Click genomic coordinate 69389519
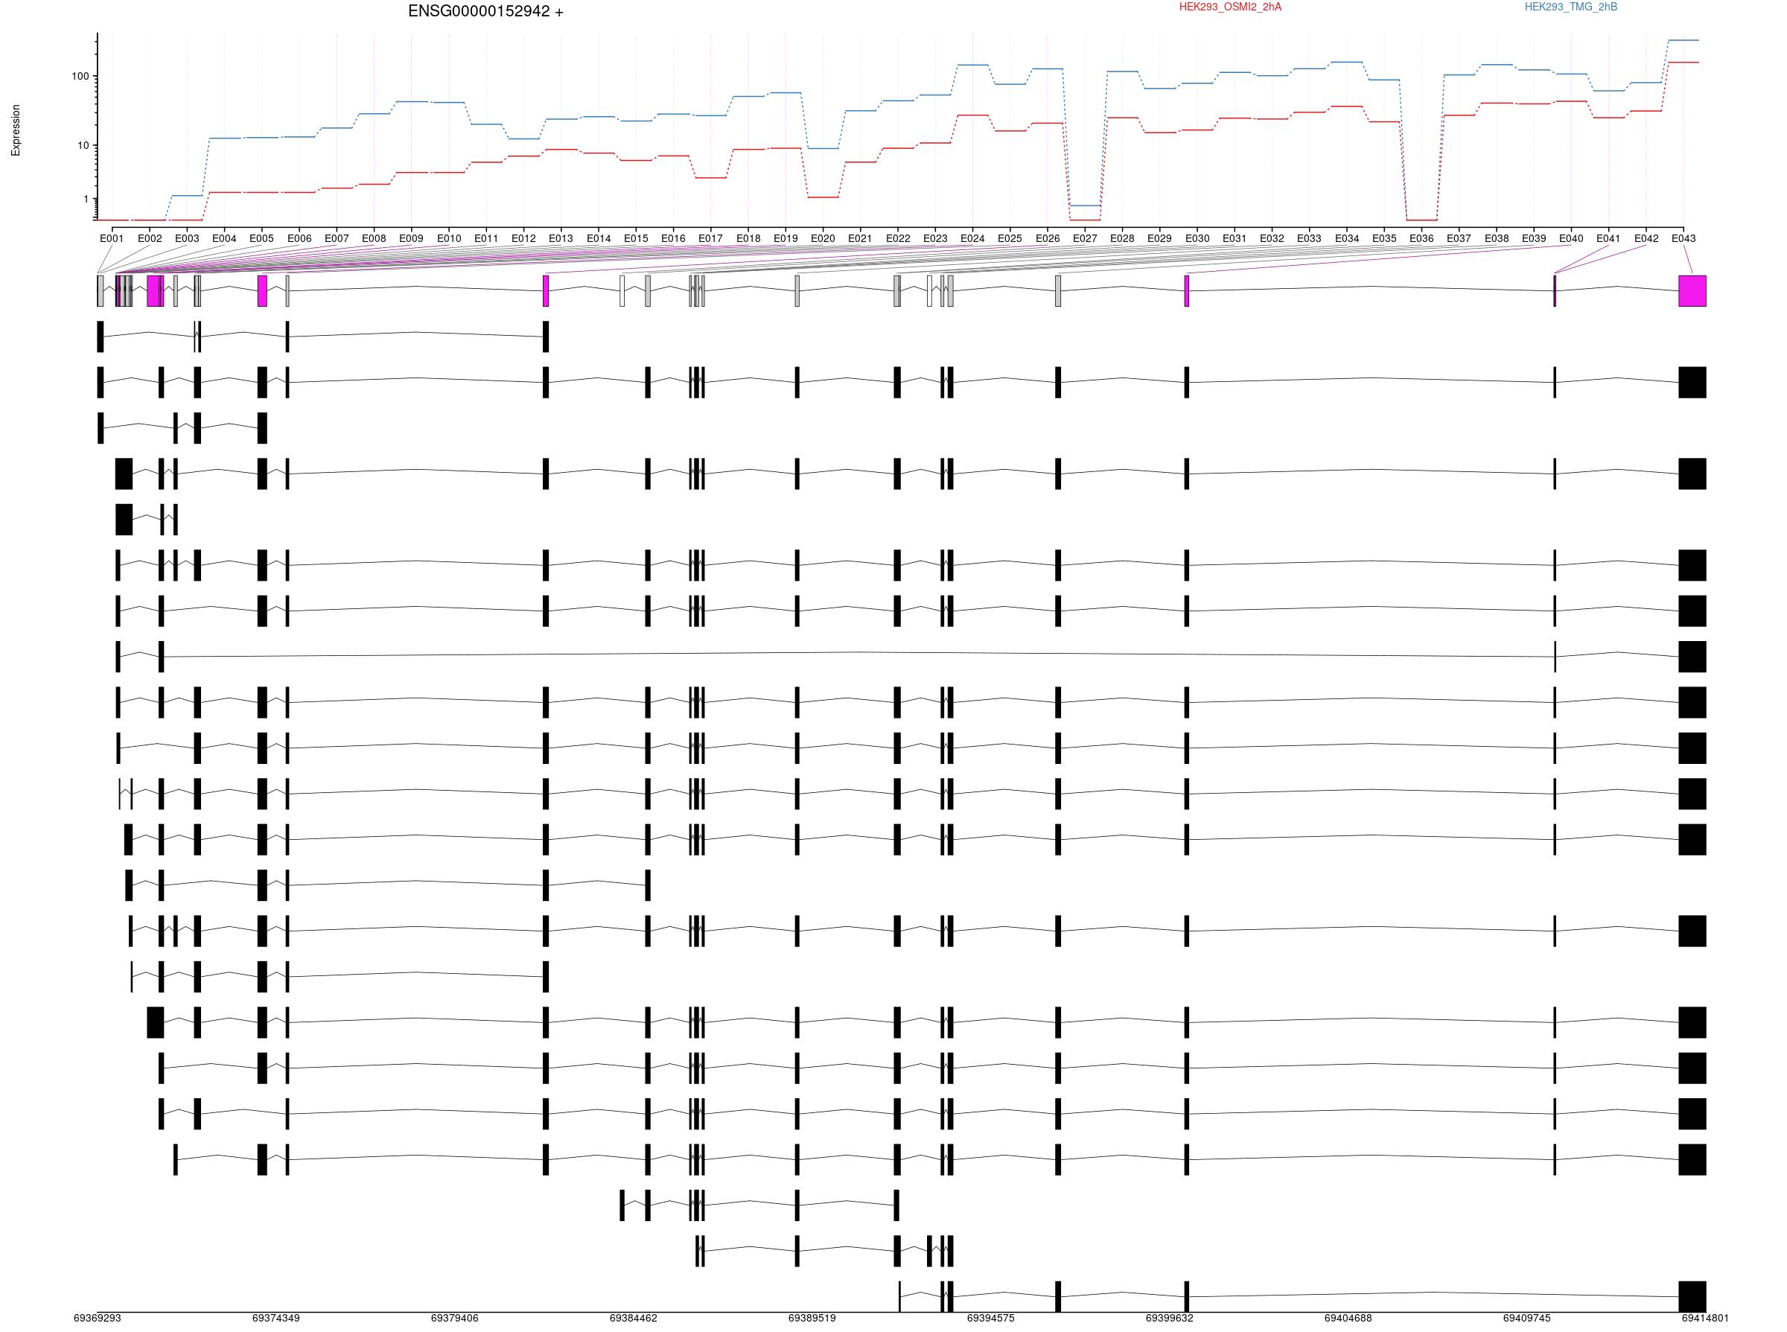This screenshot has width=1787, height=1332. pos(812,1319)
